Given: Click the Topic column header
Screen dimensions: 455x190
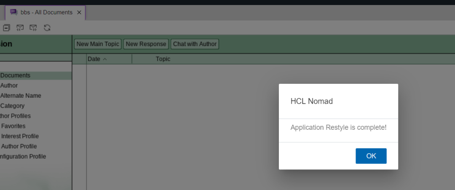Looking at the screenshot, I should [163, 59].
